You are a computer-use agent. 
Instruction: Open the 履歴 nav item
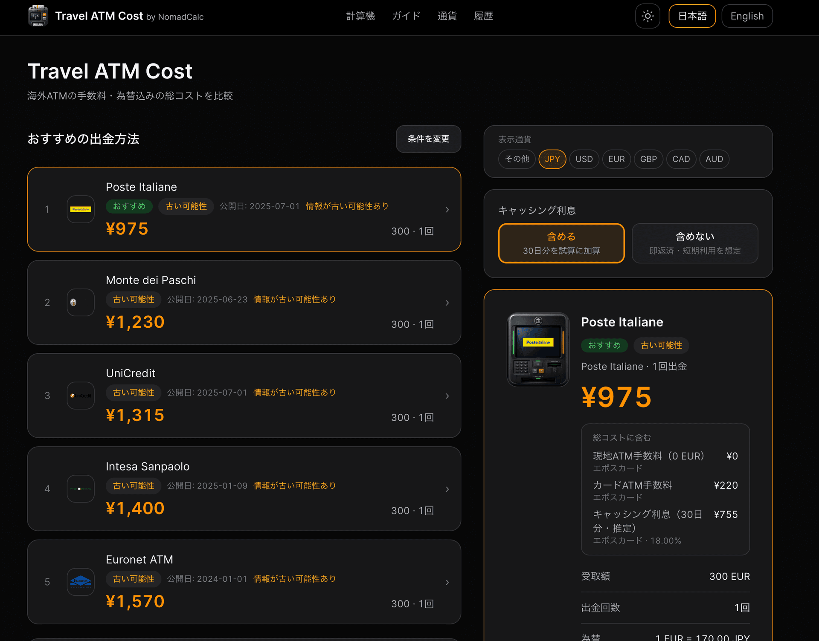[483, 16]
